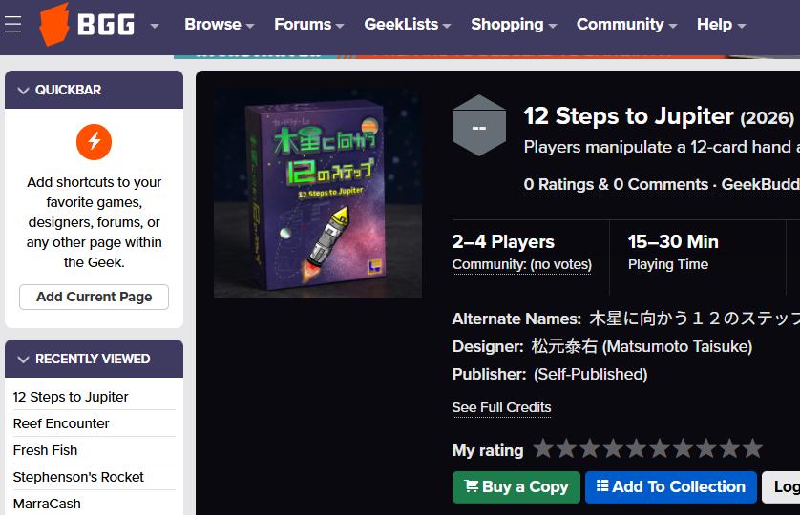
Task: Rate the game four stars
Action: [x=613, y=448]
